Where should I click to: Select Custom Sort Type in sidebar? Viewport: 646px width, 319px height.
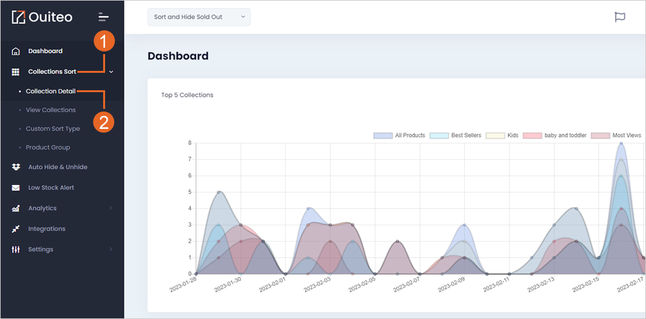click(53, 129)
